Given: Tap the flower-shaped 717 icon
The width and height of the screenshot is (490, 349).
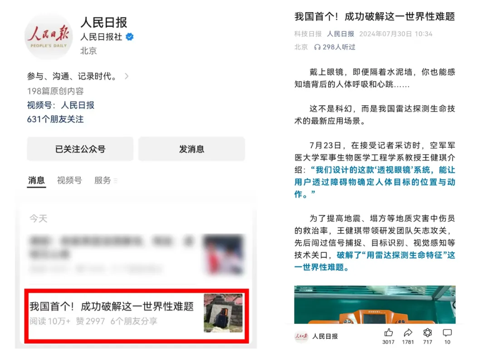Looking at the screenshot, I should click(427, 333).
